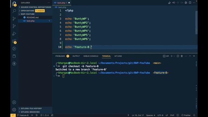The image size is (208, 117).
Task: Expand GitLens Branches section
Action: [x=35, y=112]
